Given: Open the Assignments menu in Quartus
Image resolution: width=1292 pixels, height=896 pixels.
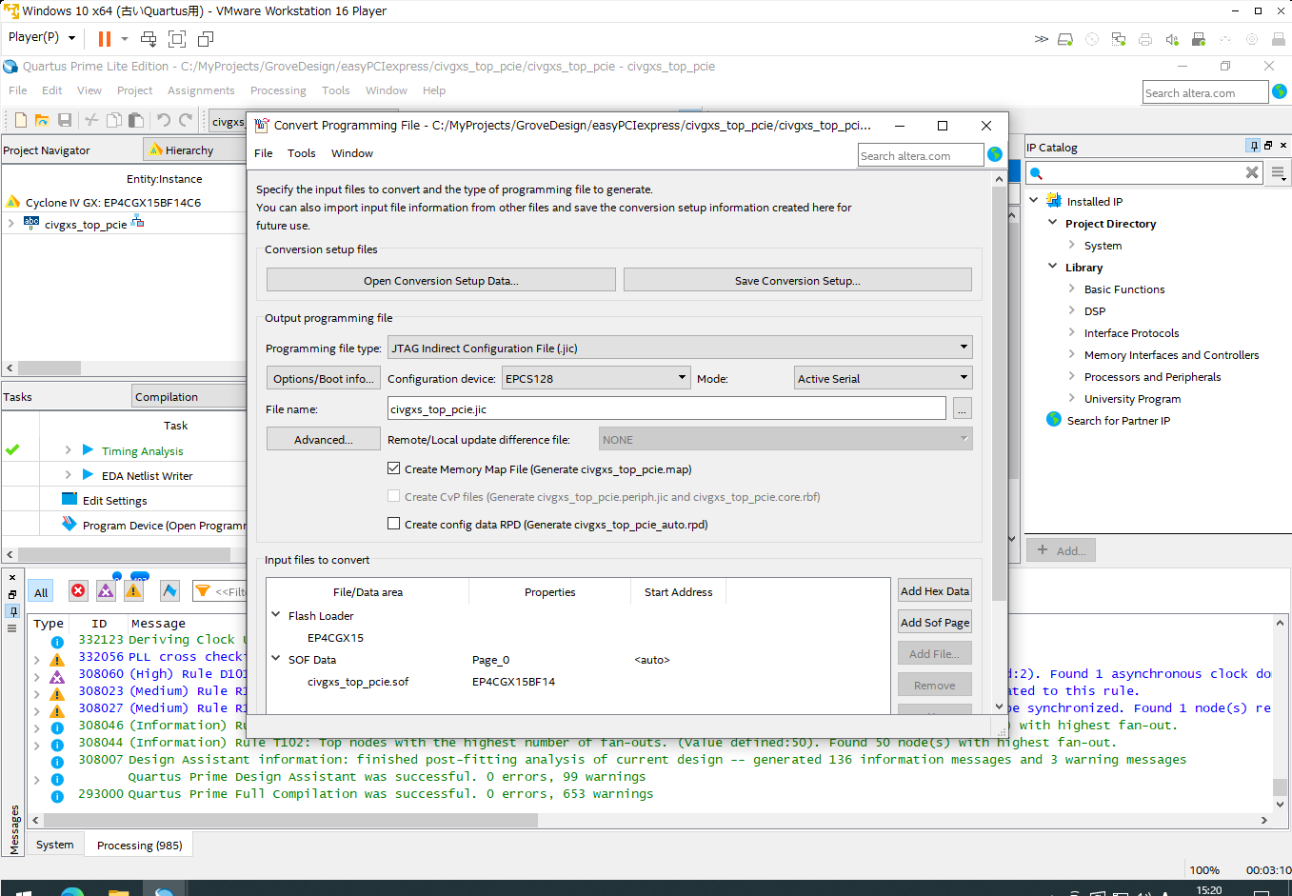Looking at the screenshot, I should pyautogui.click(x=201, y=90).
